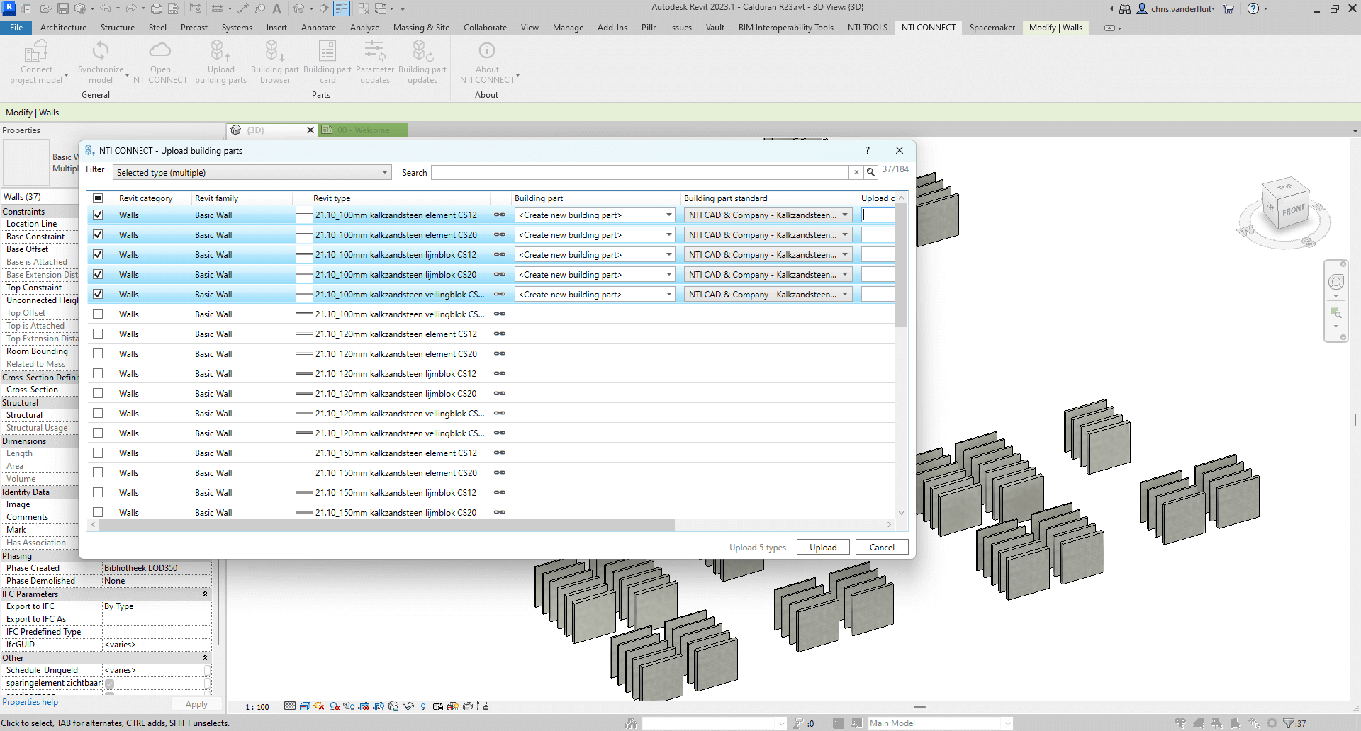Open the Filter Selected type dropdown
The height and width of the screenshot is (731, 1361).
click(252, 172)
